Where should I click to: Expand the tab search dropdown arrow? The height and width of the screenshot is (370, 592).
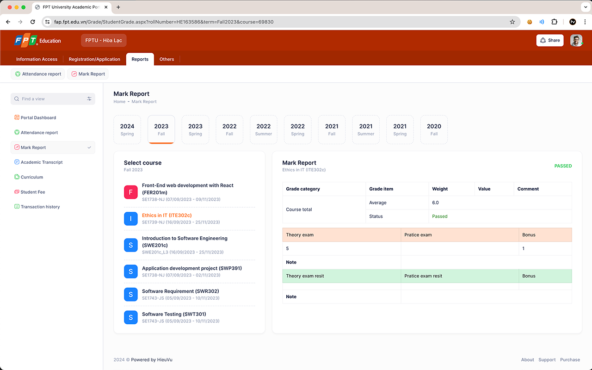[585, 7]
